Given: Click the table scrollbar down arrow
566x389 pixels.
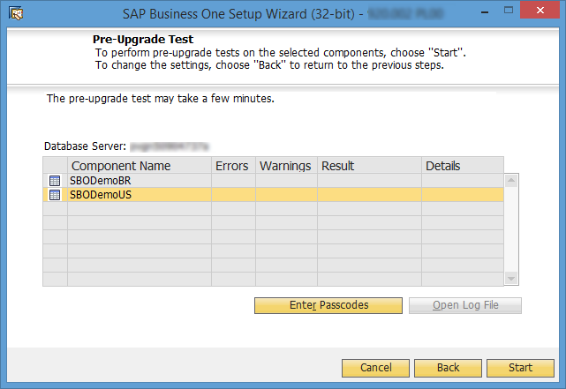Looking at the screenshot, I should point(511,279).
